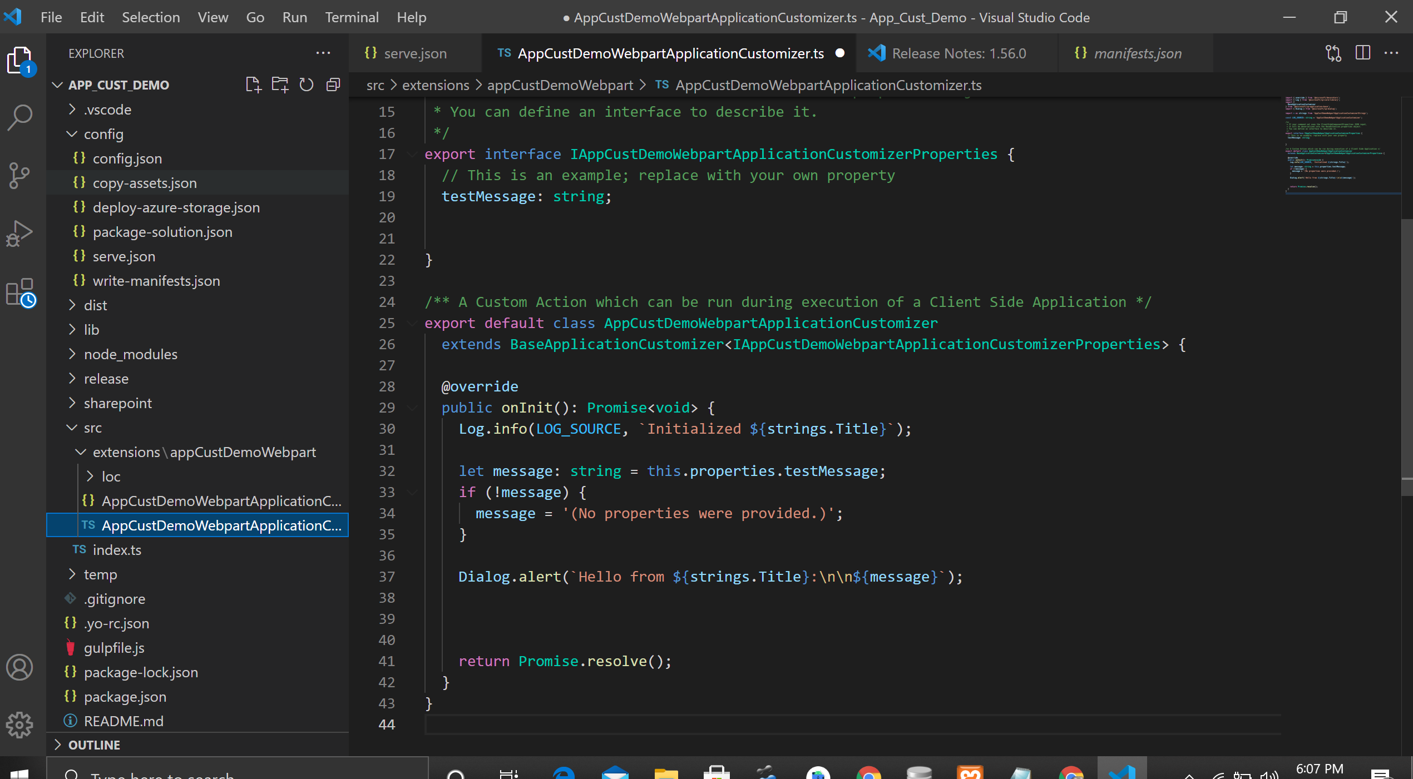The width and height of the screenshot is (1413, 779).
Task: Collapse APP_CUST_DEMO root folder
Action: coord(57,85)
